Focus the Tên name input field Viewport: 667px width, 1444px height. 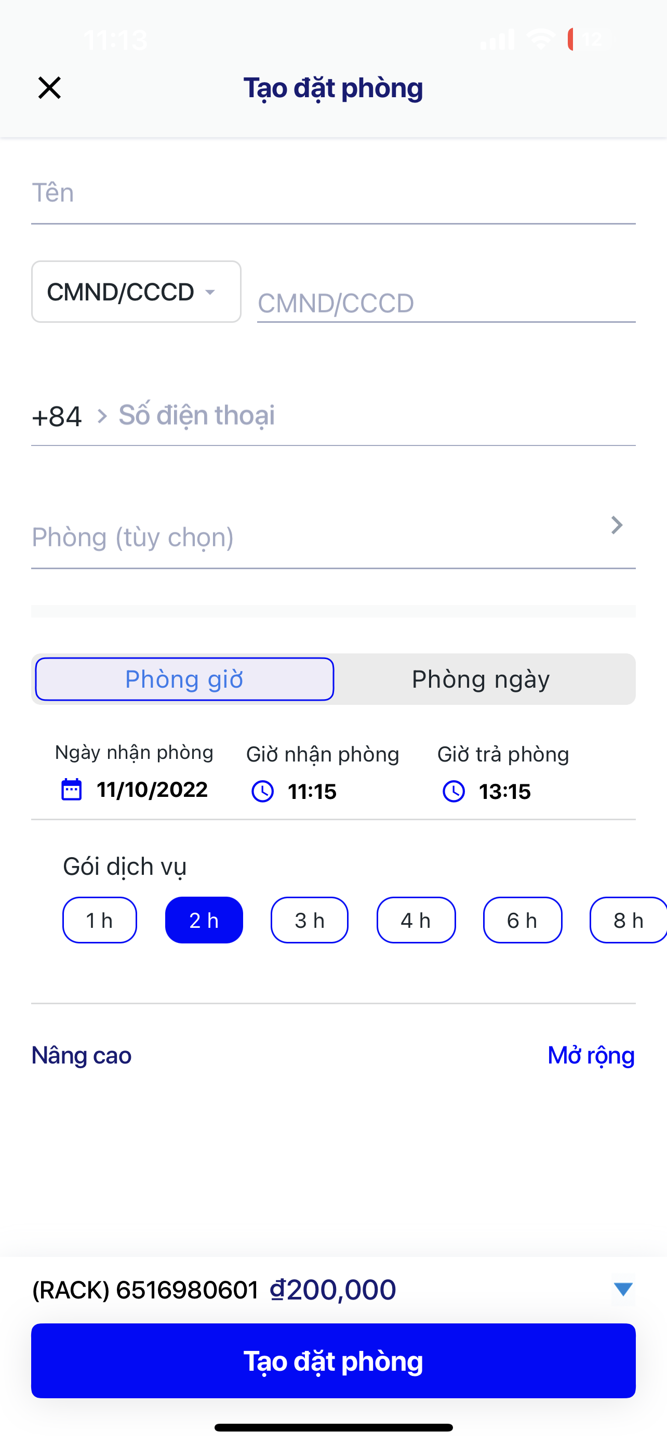click(333, 193)
